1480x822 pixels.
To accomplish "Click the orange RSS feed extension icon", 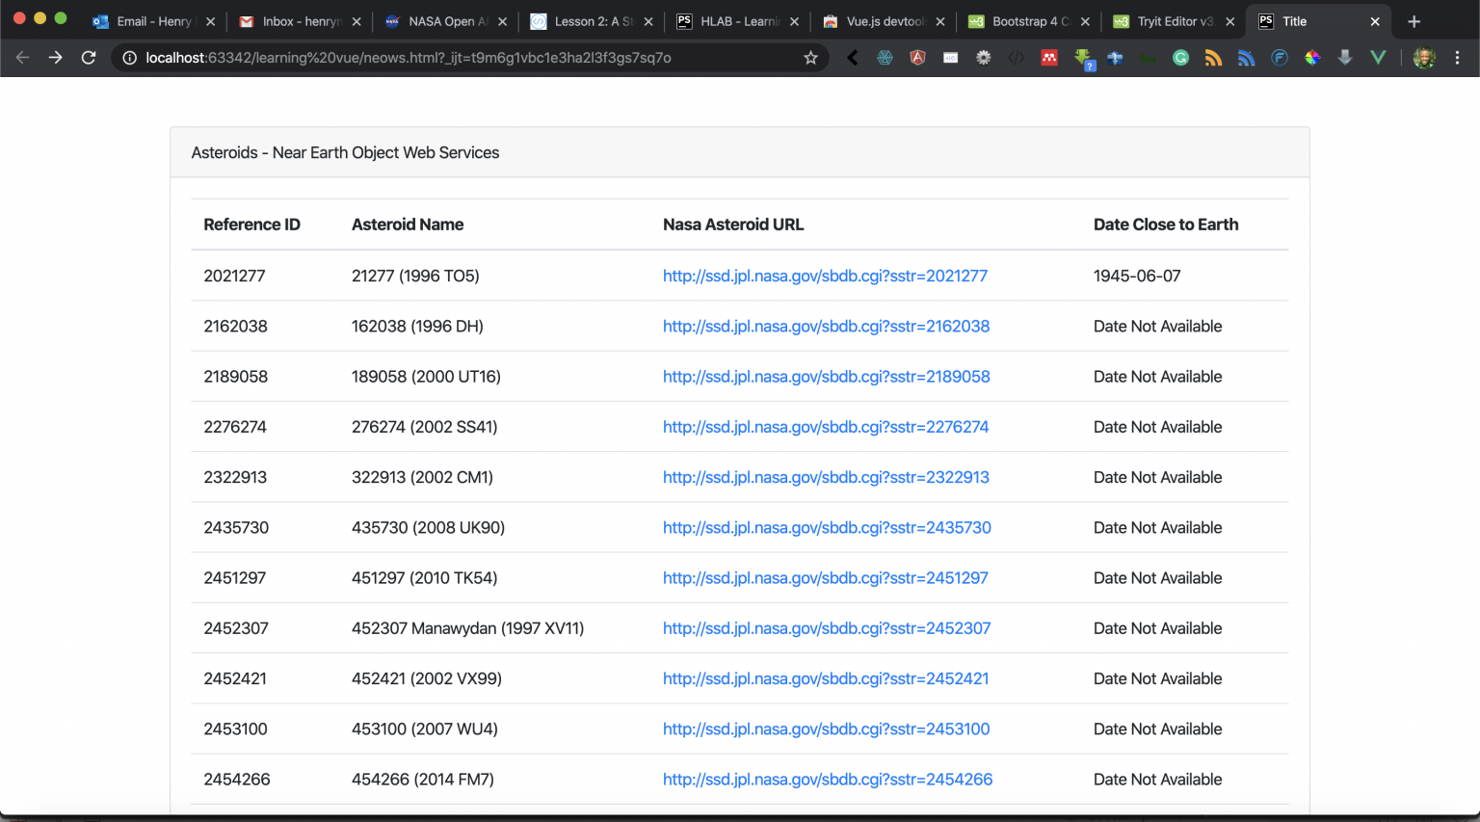I will pyautogui.click(x=1213, y=58).
